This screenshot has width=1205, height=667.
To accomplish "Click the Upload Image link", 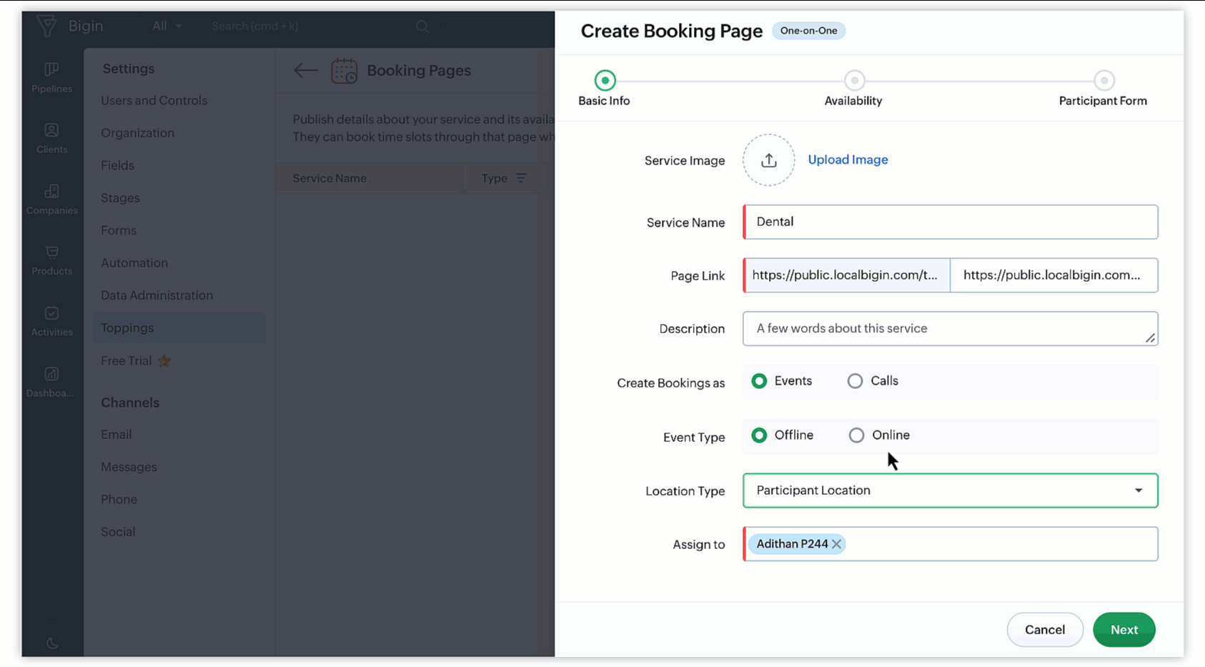I will coord(848,159).
